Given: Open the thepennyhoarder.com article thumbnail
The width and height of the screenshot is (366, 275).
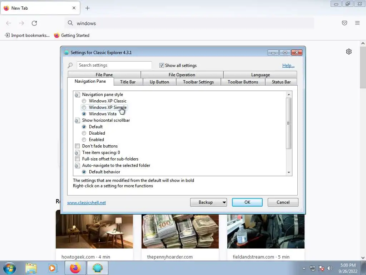Looking at the screenshot, I should pos(180,232).
